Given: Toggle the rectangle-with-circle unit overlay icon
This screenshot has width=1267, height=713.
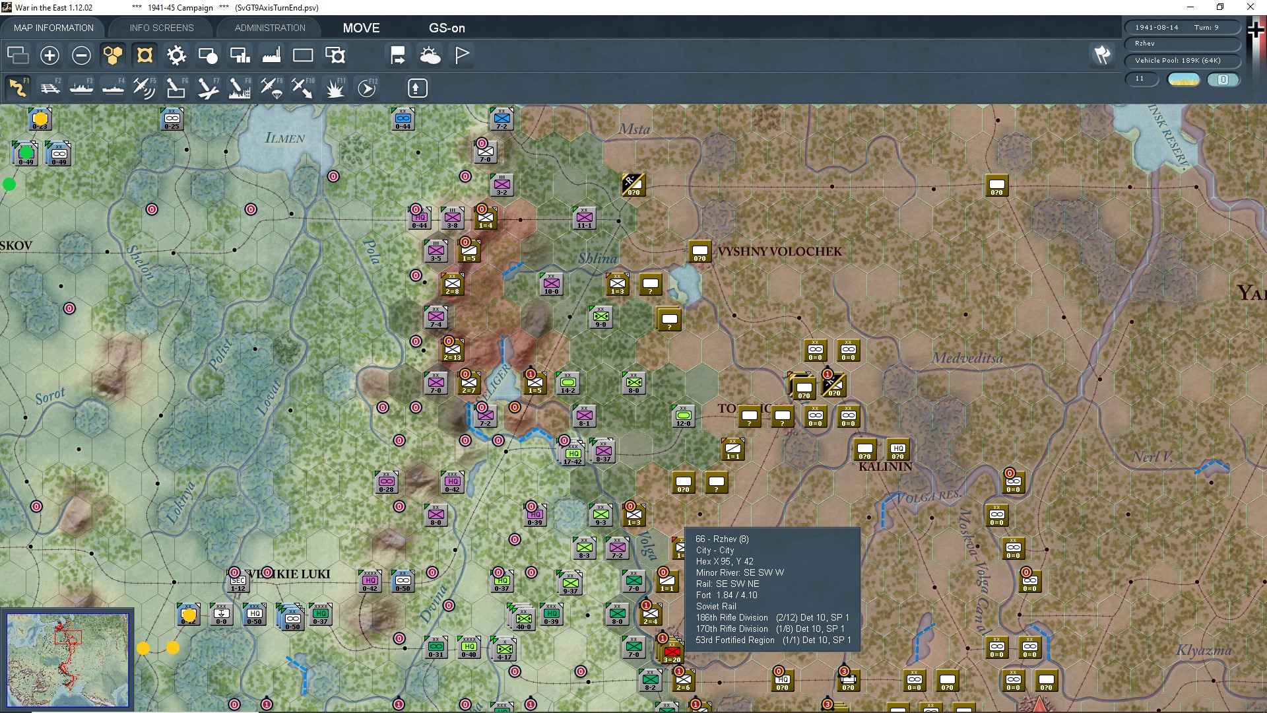Looking at the screenshot, I should 208,55.
